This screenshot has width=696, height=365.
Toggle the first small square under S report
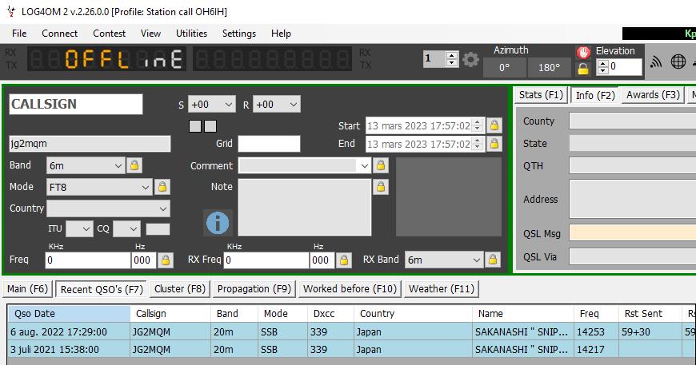(x=195, y=126)
